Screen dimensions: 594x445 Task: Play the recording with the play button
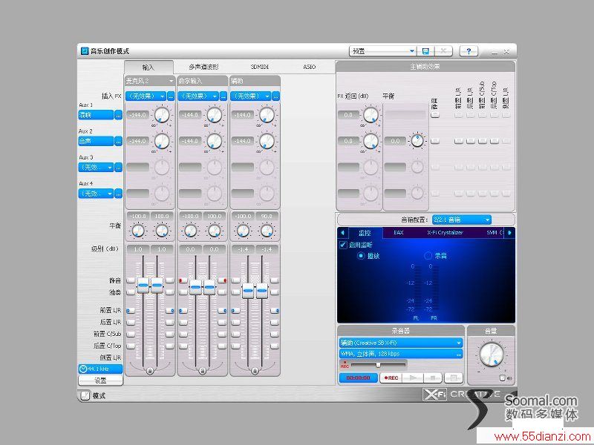(413, 378)
